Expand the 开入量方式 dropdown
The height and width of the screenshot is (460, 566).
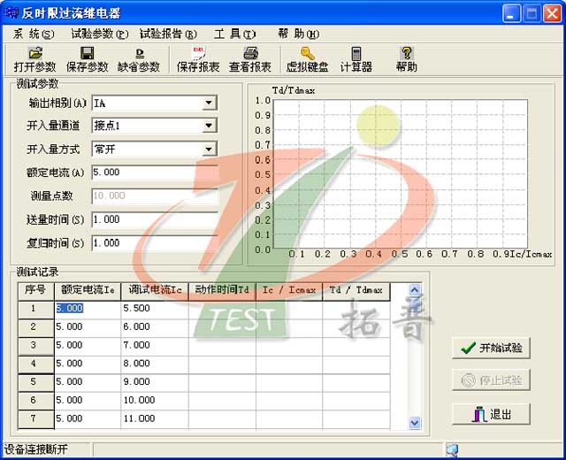coord(209,149)
